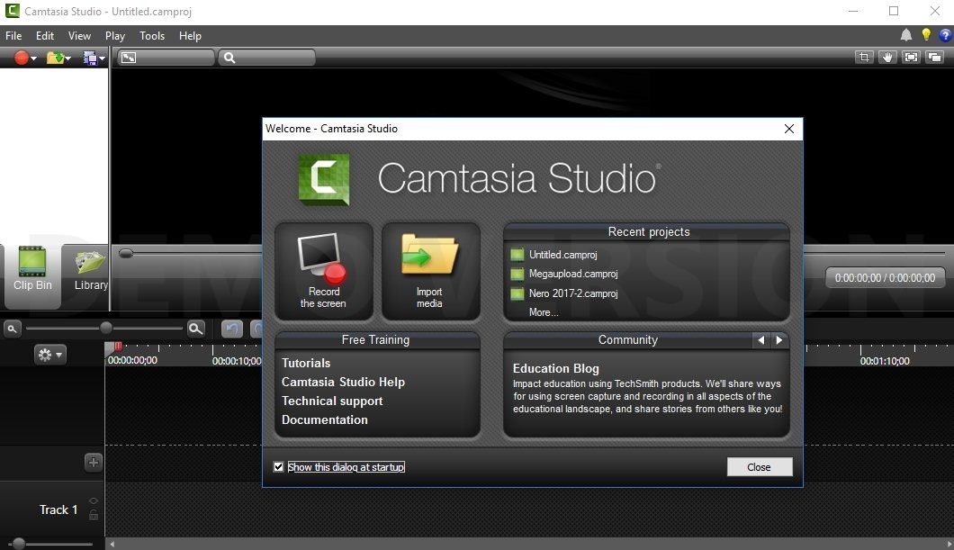Select the Crop tool on the toolbar

click(866, 57)
